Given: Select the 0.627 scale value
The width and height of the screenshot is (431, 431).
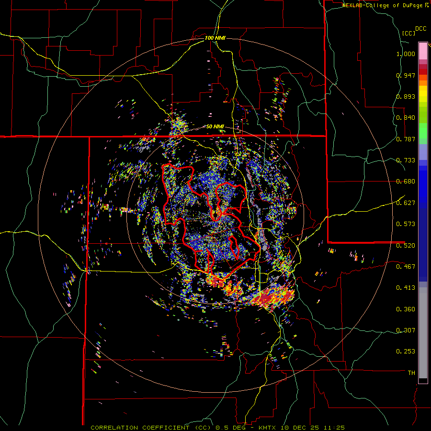Looking at the screenshot, I should [406, 203].
